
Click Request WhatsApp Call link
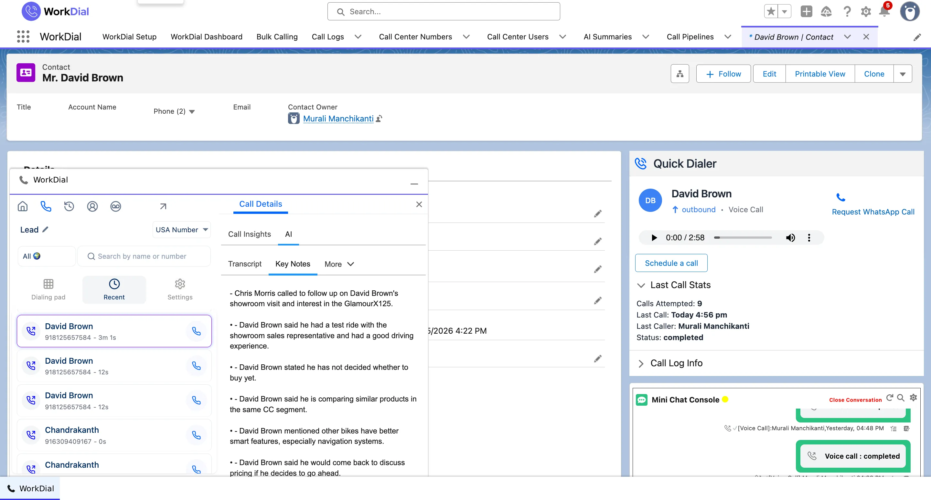point(873,212)
